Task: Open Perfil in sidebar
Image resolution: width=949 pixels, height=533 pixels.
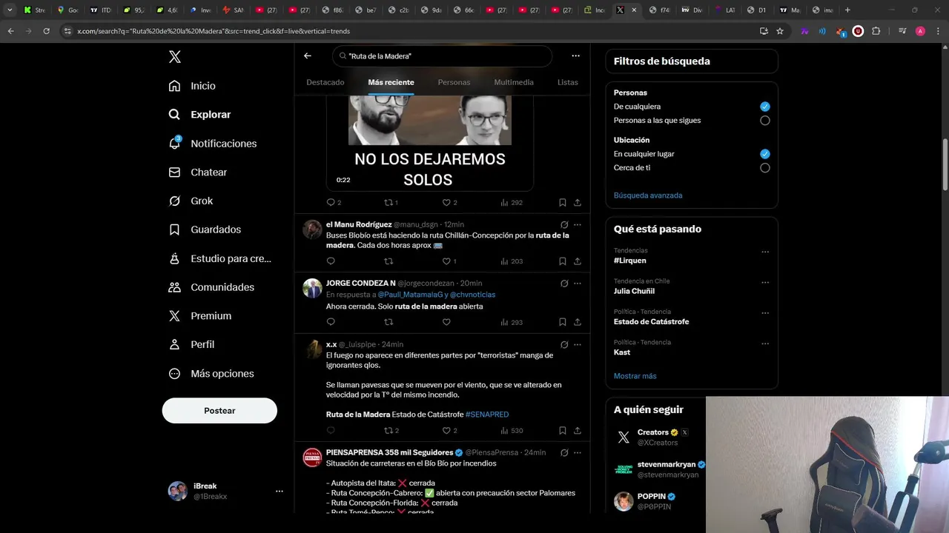Action: [x=191, y=344]
